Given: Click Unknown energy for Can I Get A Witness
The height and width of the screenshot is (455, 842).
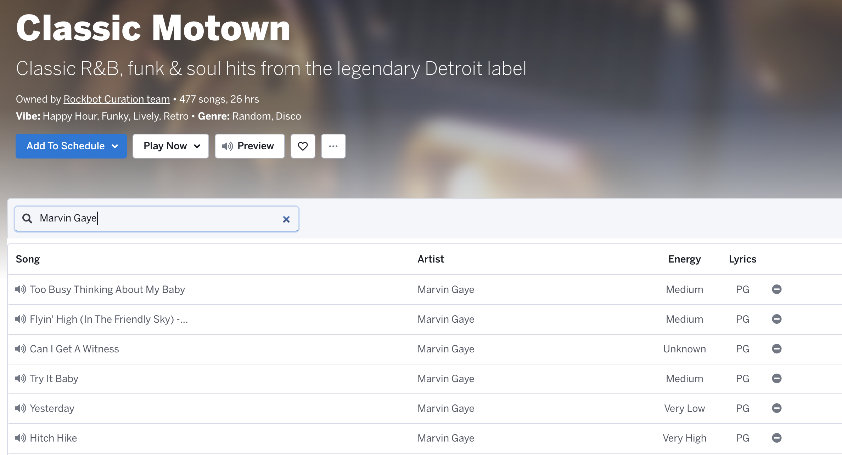Looking at the screenshot, I should tap(684, 349).
